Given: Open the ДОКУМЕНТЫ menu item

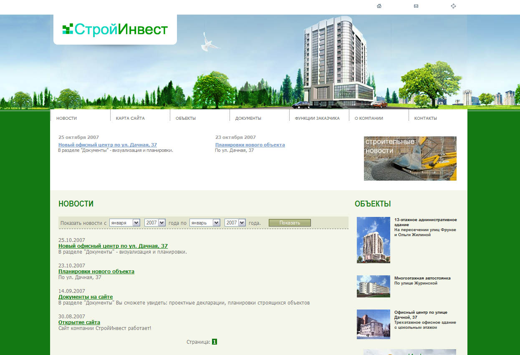Looking at the screenshot, I should tap(248, 118).
